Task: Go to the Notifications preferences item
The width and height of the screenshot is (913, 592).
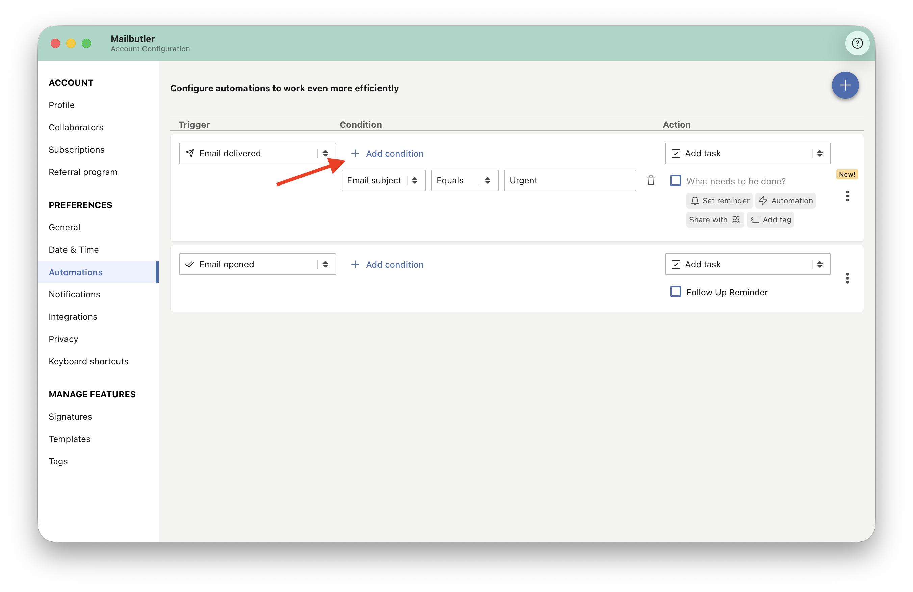Action: point(74,294)
